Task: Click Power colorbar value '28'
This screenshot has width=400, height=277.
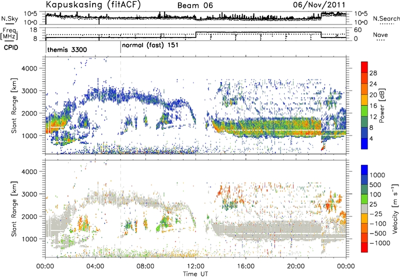Action: [373, 73]
